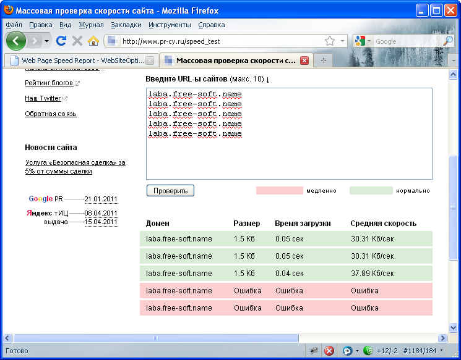
Task: Click the Google PR date 21.01.2011
Action: click(x=101, y=199)
